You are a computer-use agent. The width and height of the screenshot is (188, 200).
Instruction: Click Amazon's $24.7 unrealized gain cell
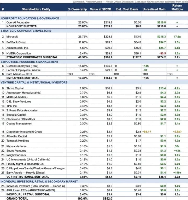point(162,48)
